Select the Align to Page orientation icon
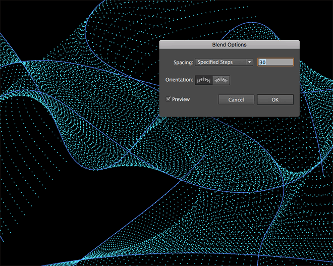The width and height of the screenshot is (333, 266). tap(204, 80)
